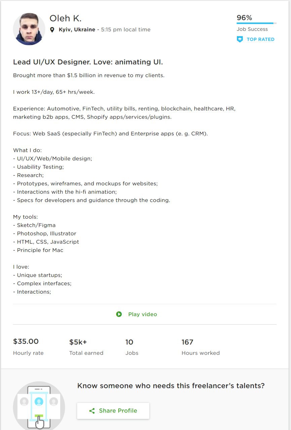Click the Share Profile button

[113, 411]
